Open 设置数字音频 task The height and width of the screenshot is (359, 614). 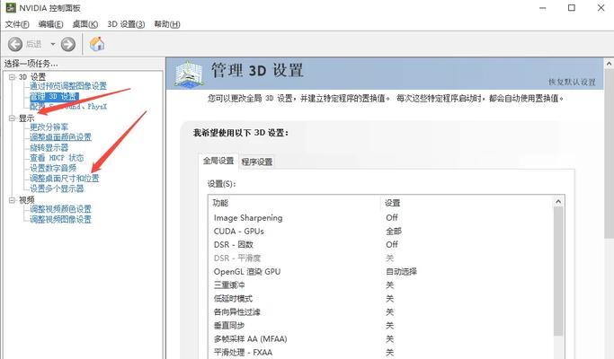pyautogui.click(x=53, y=168)
